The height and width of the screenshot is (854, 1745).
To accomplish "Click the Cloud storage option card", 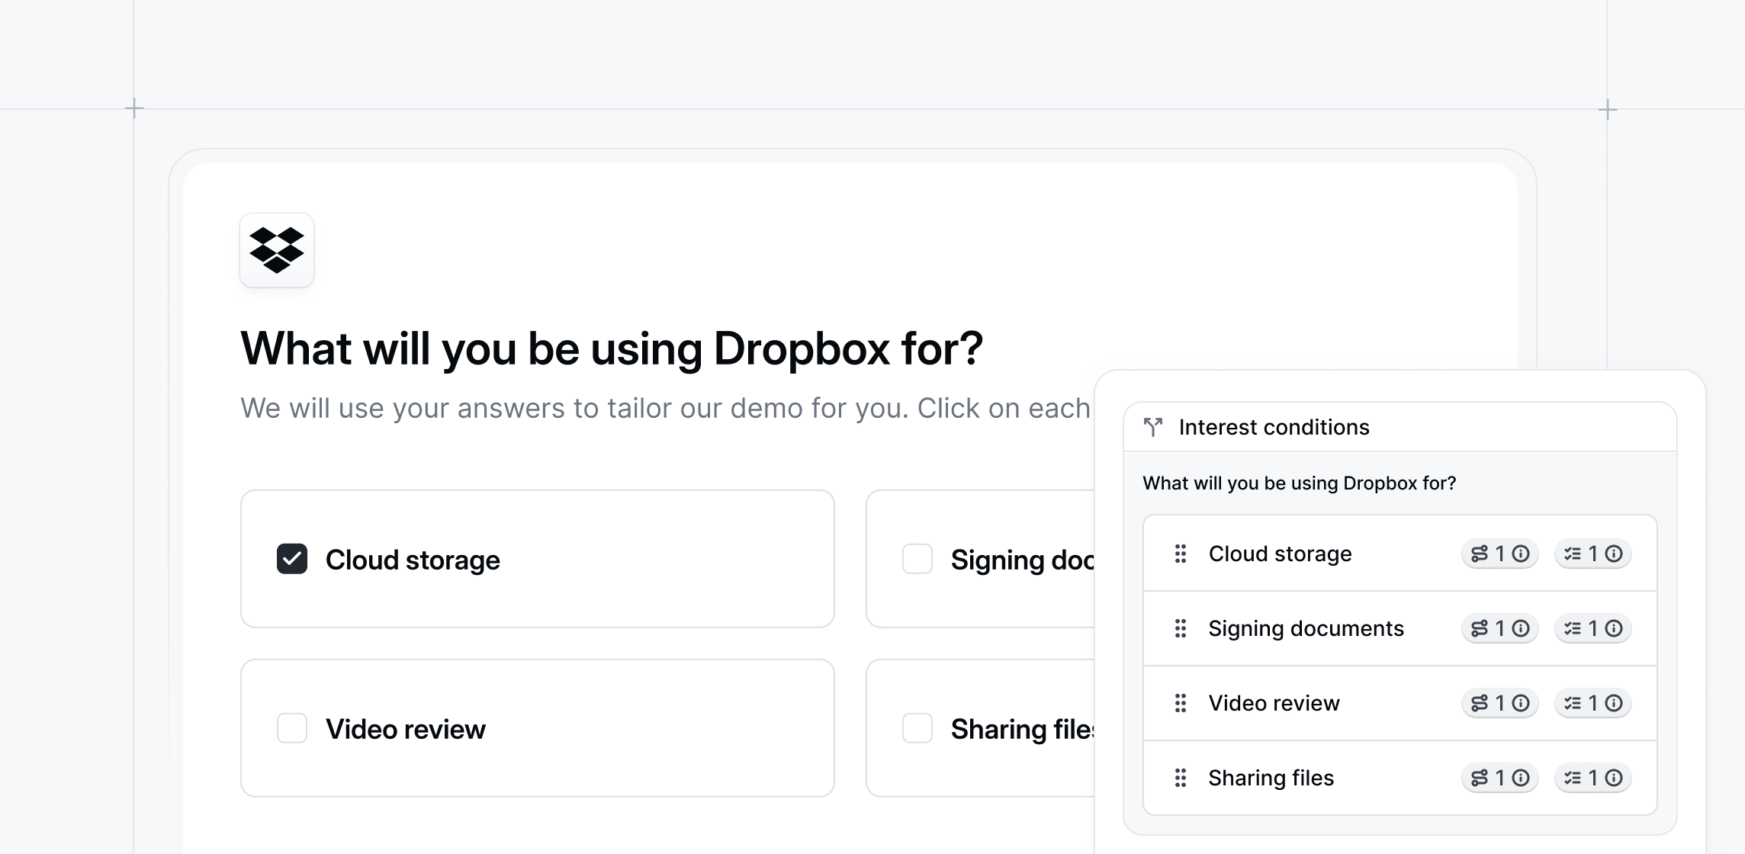I will pyautogui.click(x=538, y=559).
